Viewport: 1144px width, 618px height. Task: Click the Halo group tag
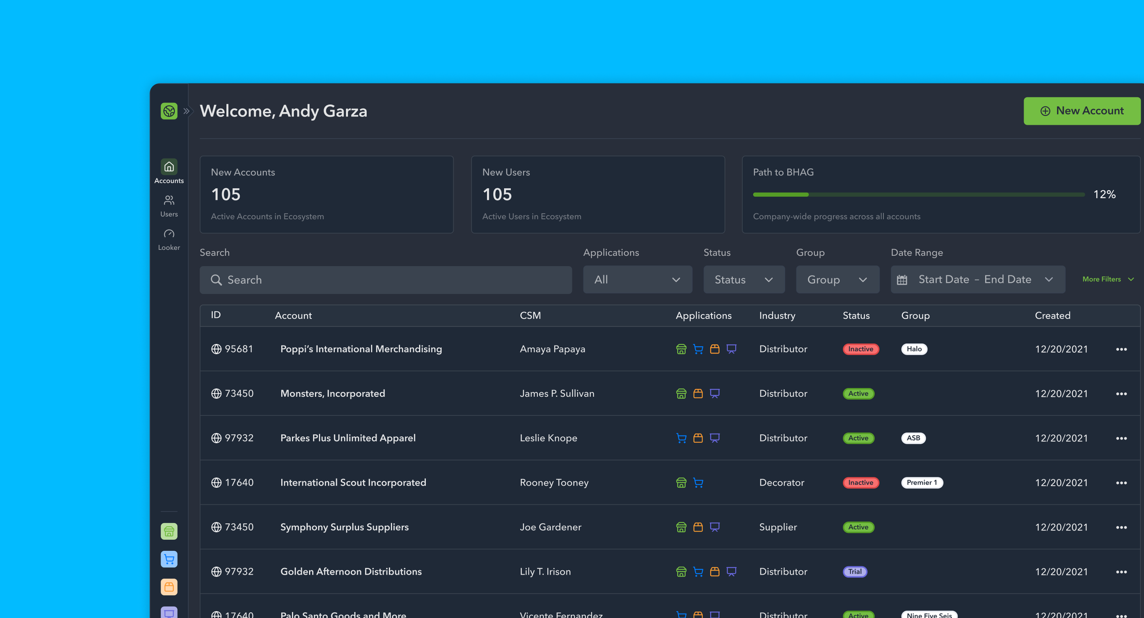pyautogui.click(x=914, y=349)
